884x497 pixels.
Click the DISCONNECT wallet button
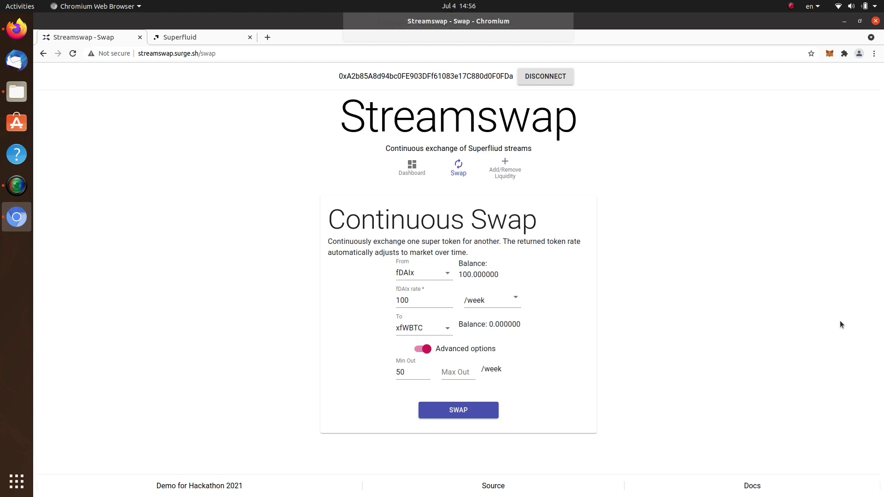[x=545, y=76]
